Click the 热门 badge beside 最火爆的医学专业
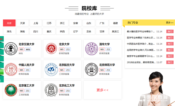The width and height of the screenshot is (175, 106). coord(170,31)
